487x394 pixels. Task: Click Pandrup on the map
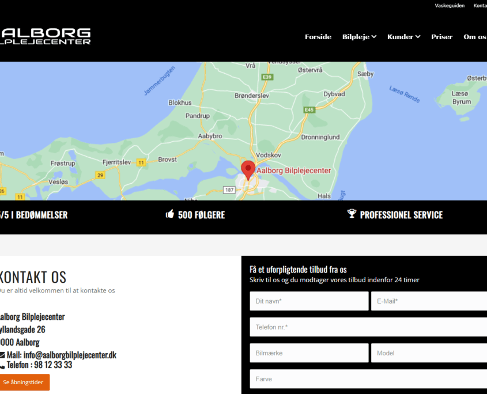[198, 116]
